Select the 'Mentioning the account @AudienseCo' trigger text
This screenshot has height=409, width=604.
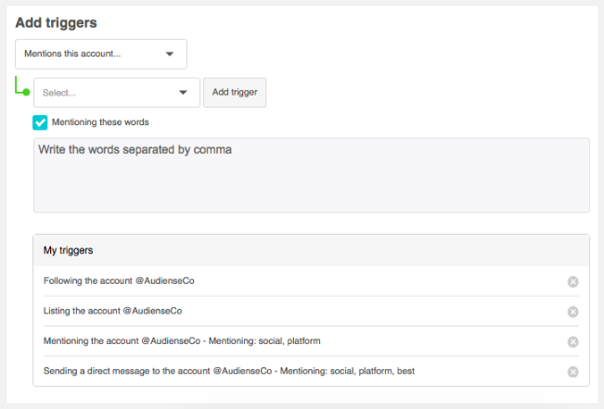point(182,341)
